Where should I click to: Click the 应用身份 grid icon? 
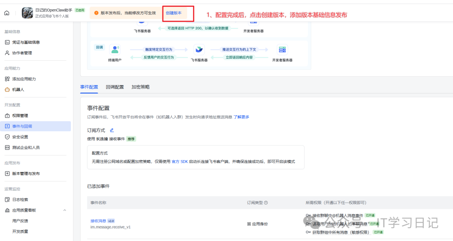point(249,224)
